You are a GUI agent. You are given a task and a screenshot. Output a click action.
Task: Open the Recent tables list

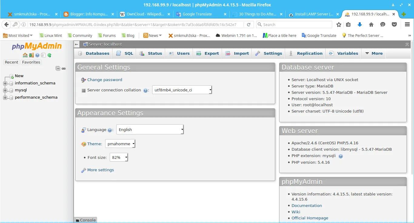12,62
